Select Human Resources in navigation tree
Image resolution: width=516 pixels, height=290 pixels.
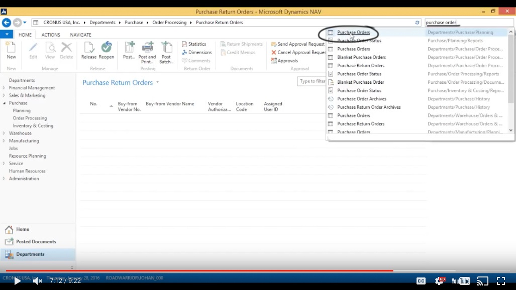tap(27, 171)
